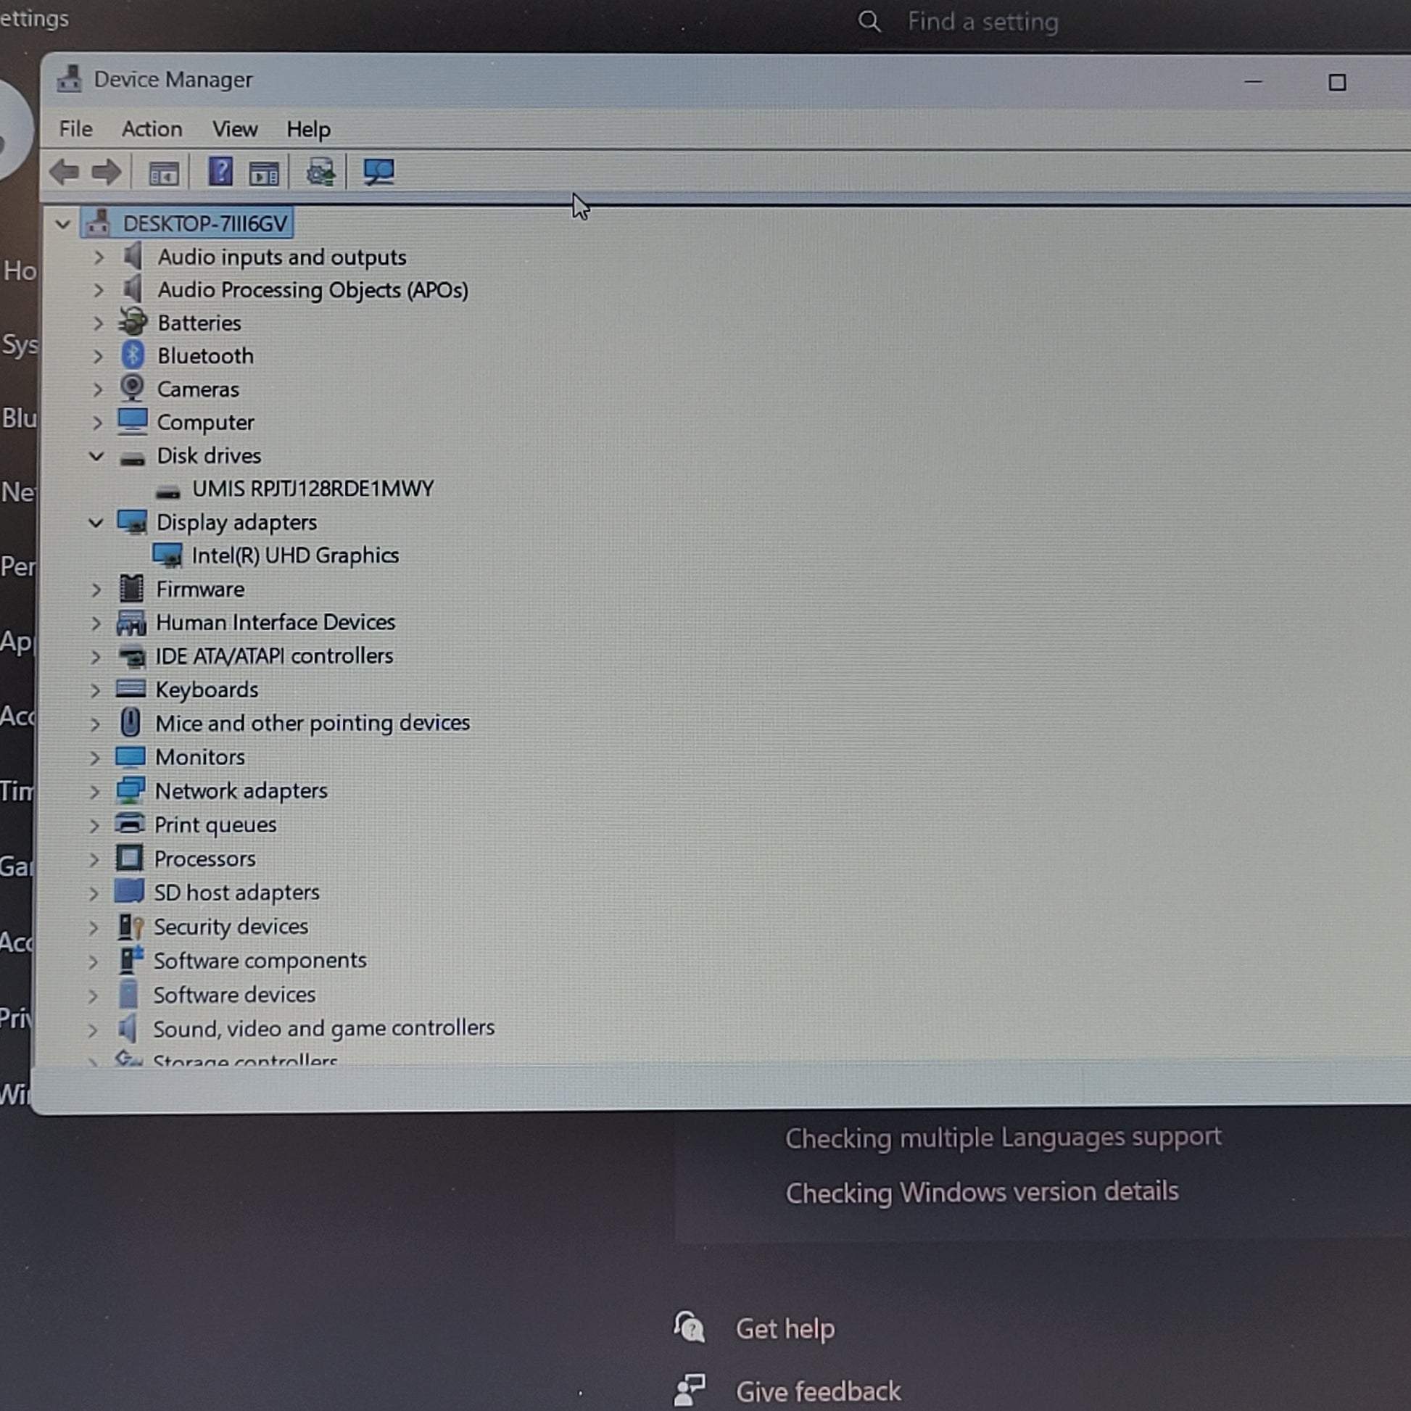This screenshot has width=1411, height=1411.
Task: Collapse the DESKTOP-7III6GV root node
Action: 63,223
